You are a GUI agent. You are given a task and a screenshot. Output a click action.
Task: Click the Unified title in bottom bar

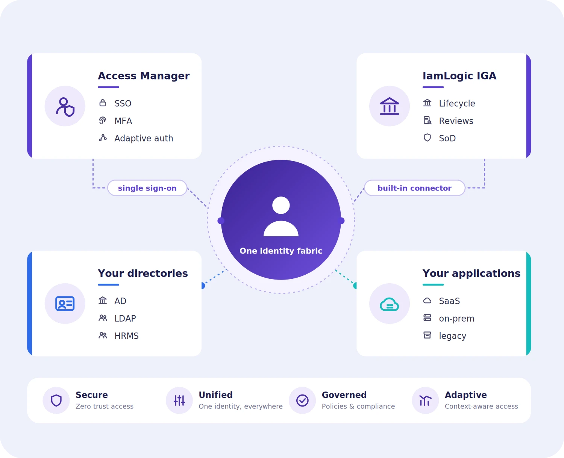coord(215,395)
